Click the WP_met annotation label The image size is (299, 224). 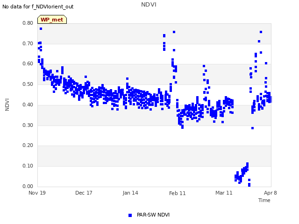(x=52, y=20)
